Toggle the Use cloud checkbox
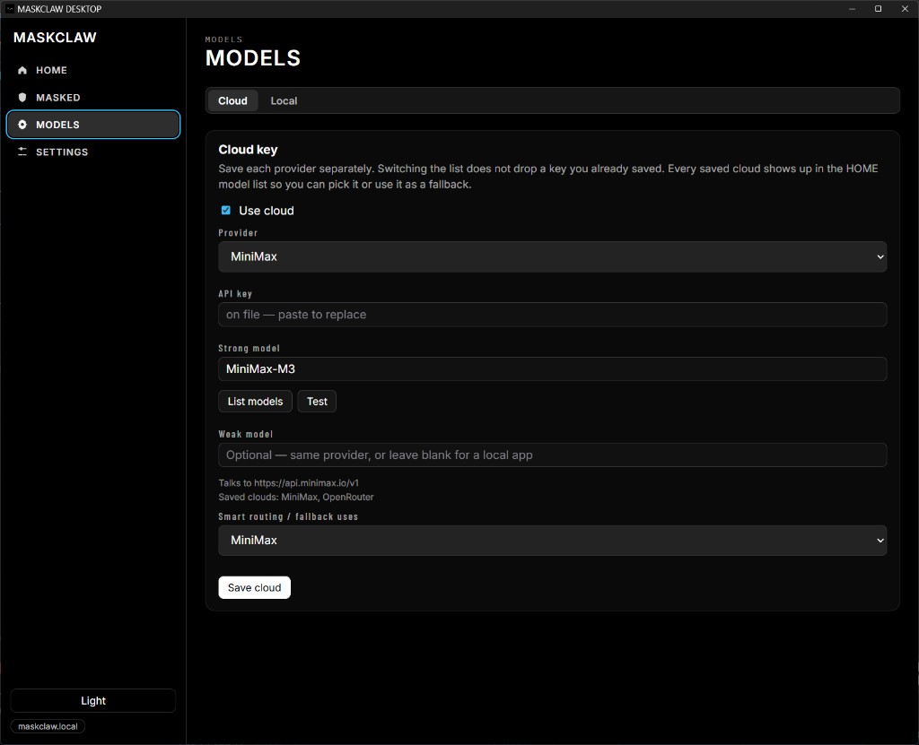This screenshot has width=919, height=745. pos(225,211)
